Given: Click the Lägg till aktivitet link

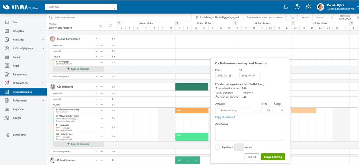Looking at the screenshot, I should click(x=225, y=117).
